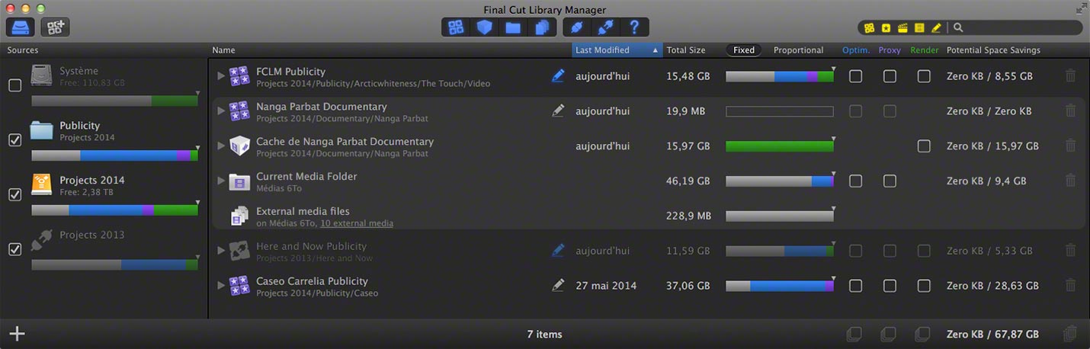Click the disconnected plug toolbar icon
Image resolution: width=1090 pixels, height=349 pixels.
point(606,27)
